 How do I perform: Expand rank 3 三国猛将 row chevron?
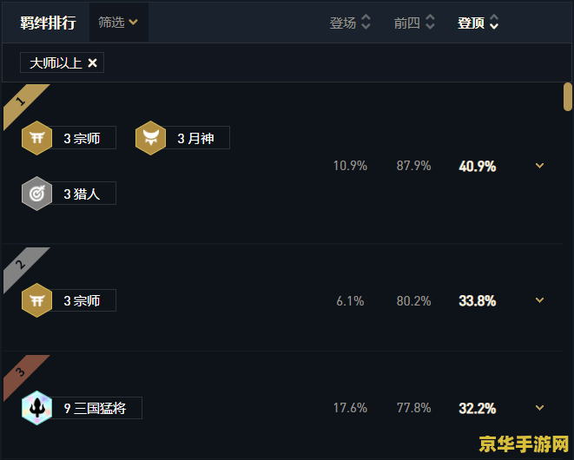(x=539, y=408)
